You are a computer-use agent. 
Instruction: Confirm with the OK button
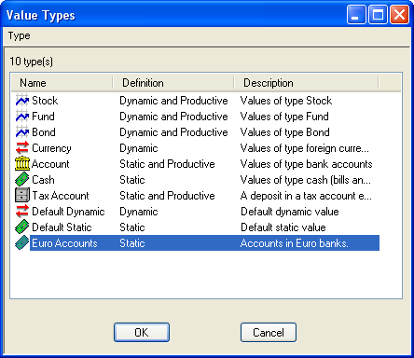[x=142, y=333]
